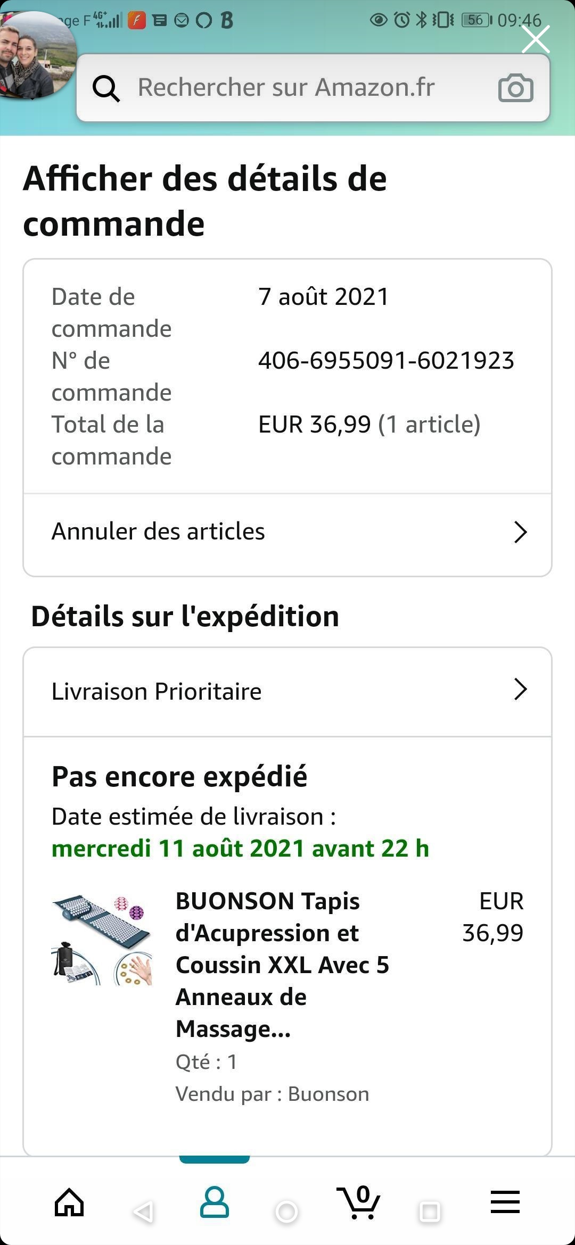Tap the green estimated delivery date text
Viewport: 575px width, 1245px height.
[240, 848]
